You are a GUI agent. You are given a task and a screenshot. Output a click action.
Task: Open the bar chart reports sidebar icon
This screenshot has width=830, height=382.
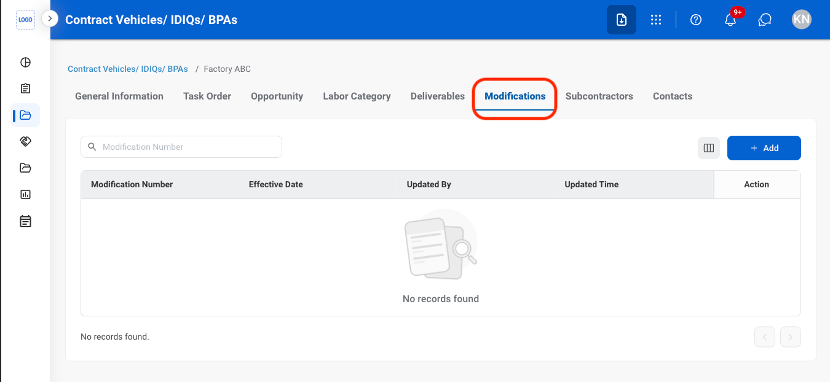coord(25,194)
